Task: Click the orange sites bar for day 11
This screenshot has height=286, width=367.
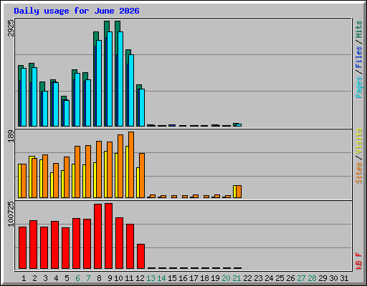Action: 131,164
